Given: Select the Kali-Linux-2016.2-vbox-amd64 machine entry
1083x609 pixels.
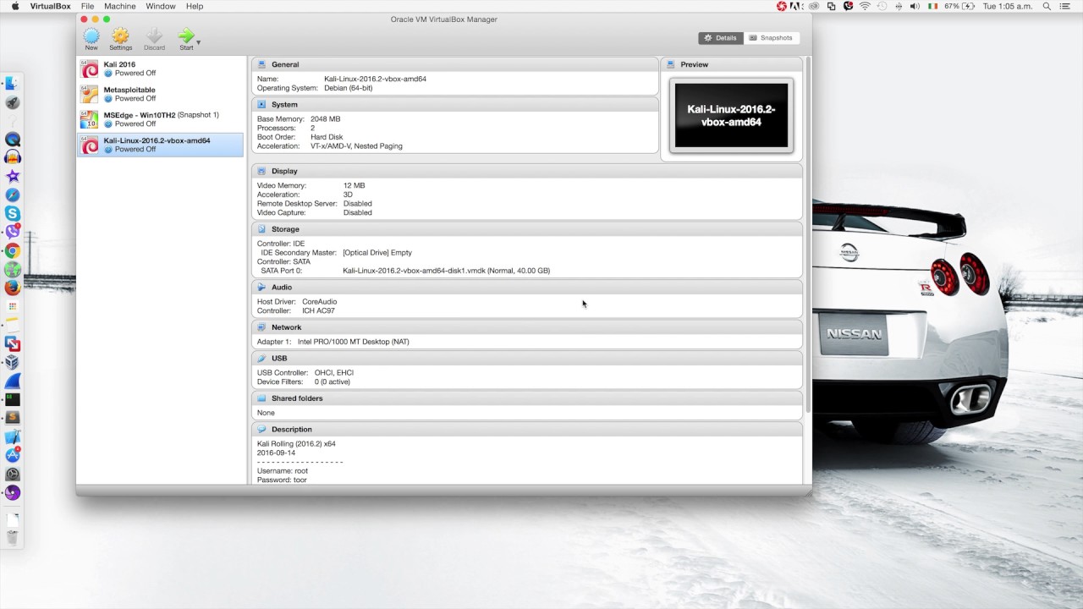Looking at the screenshot, I should tap(161, 145).
